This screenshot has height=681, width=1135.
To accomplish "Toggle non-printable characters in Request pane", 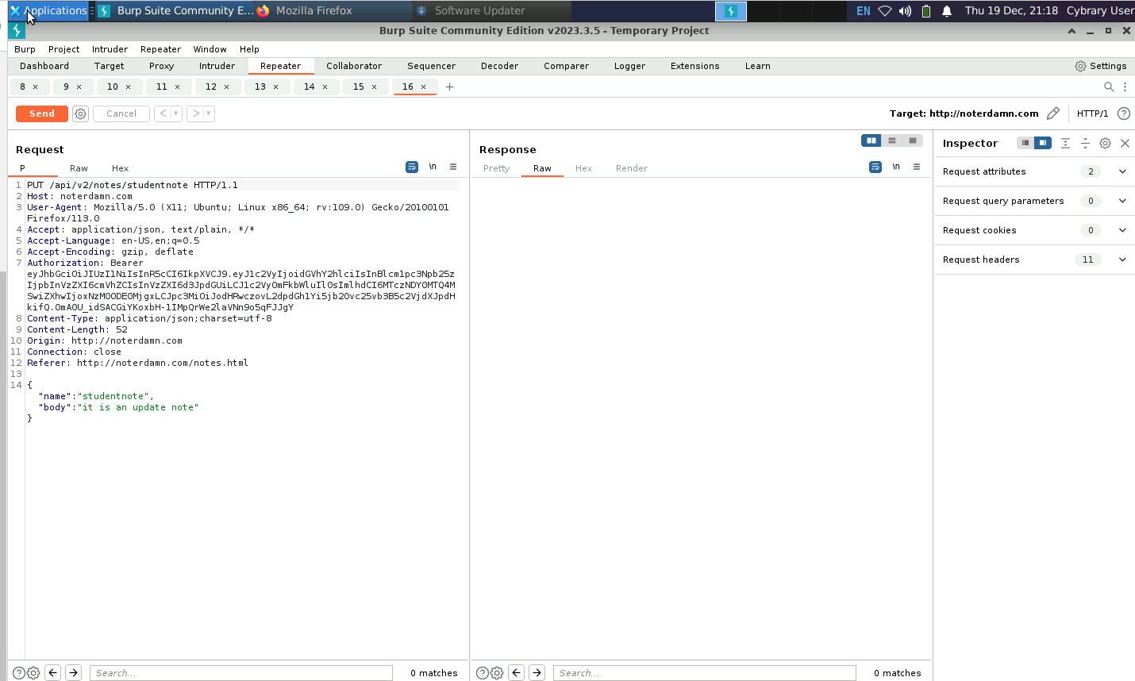I will coord(433,167).
